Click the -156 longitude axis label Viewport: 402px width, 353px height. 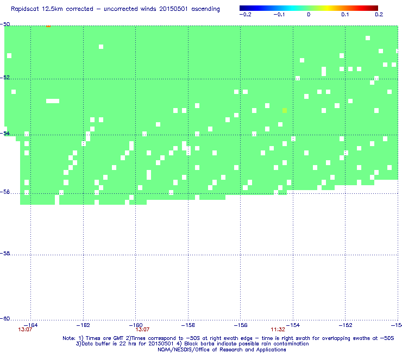241,325
